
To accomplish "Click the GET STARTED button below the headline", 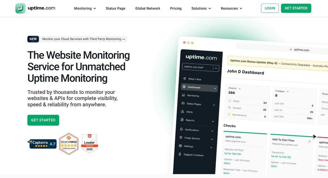I will (x=43, y=120).
